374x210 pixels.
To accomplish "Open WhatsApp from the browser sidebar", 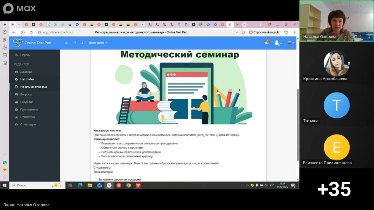I will point(5,163).
